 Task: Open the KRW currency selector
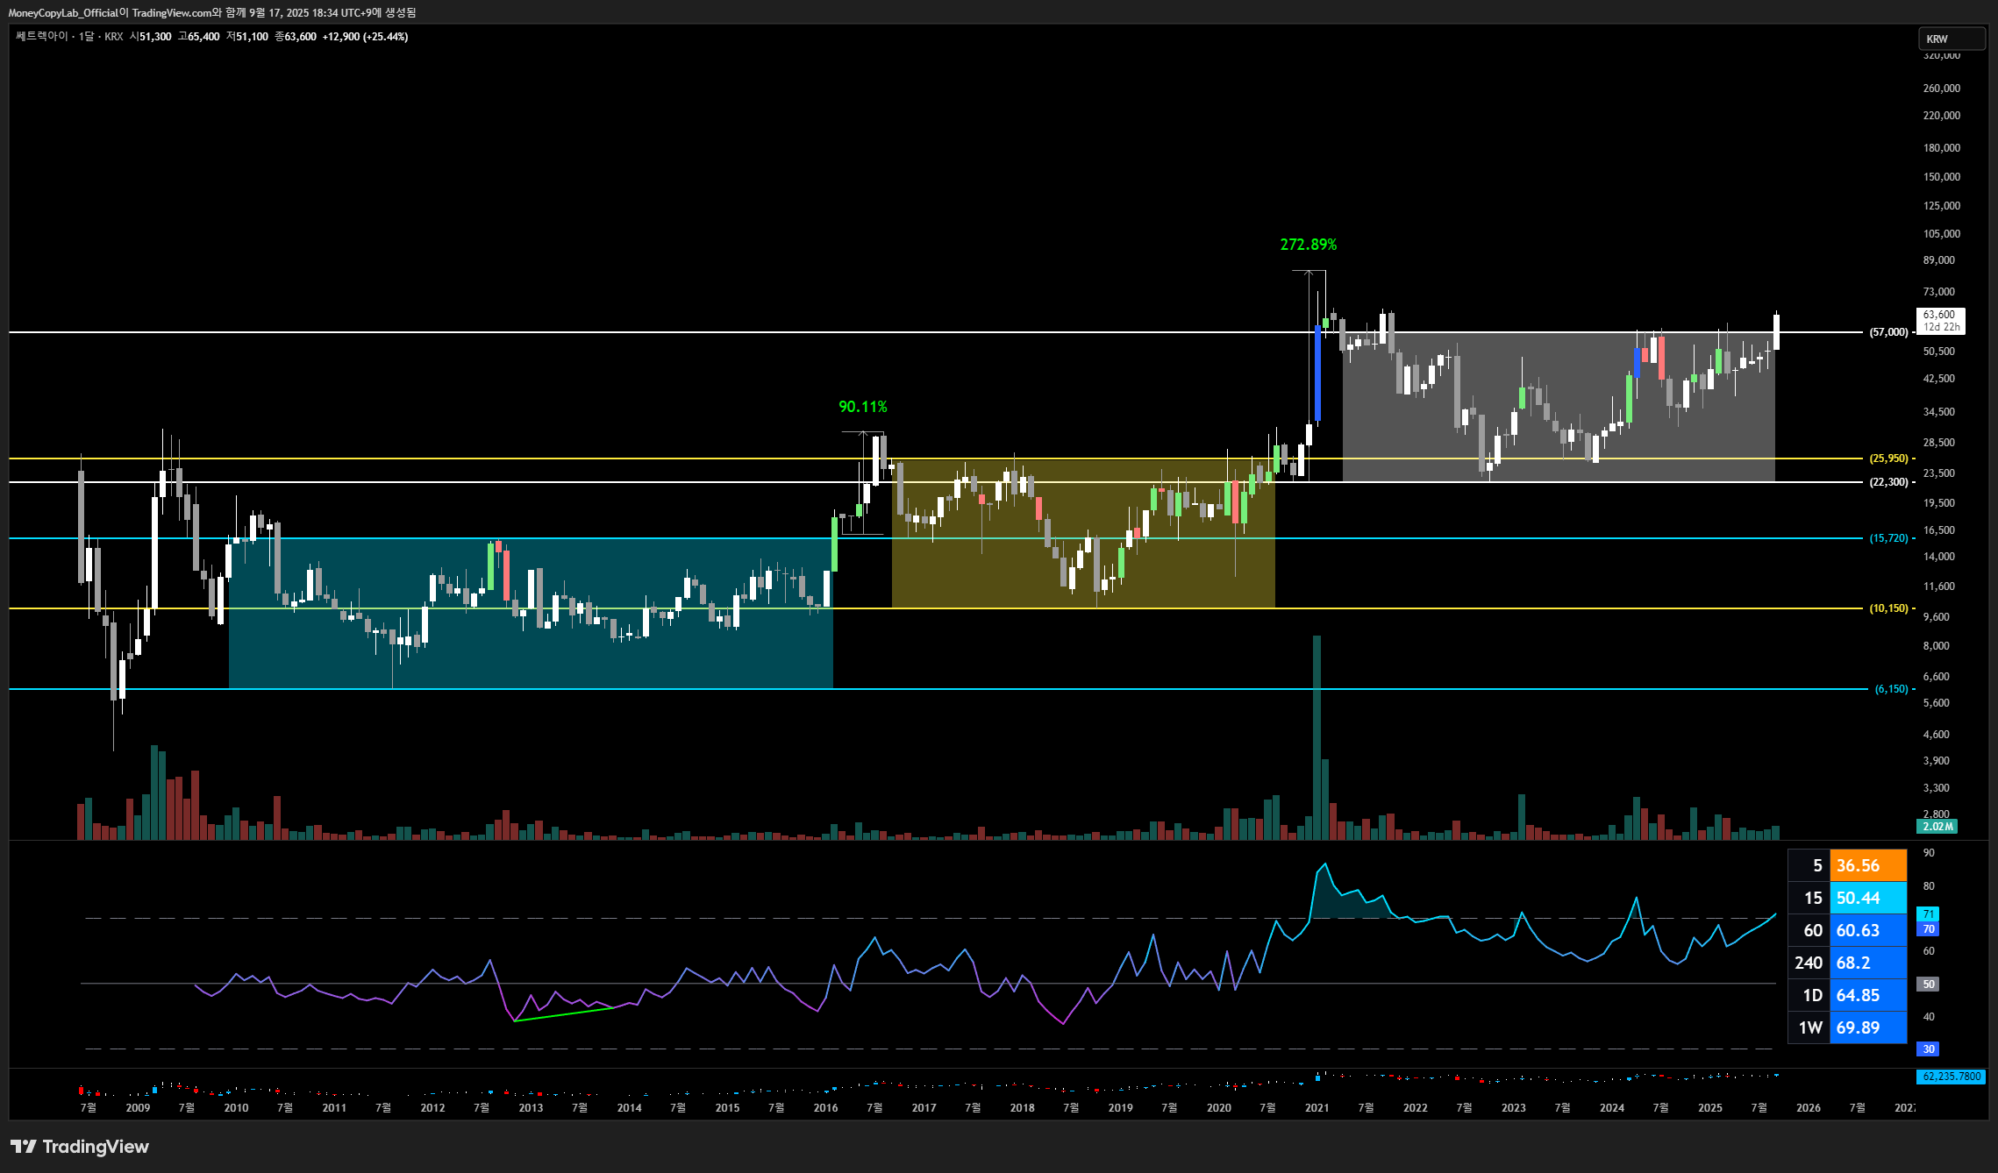1952,39
